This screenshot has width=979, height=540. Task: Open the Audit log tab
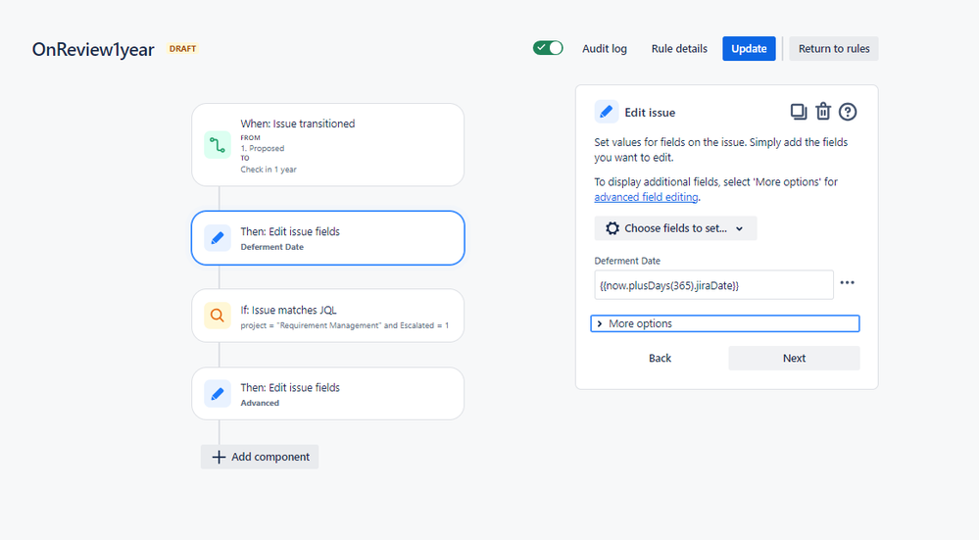coord(605,49)
